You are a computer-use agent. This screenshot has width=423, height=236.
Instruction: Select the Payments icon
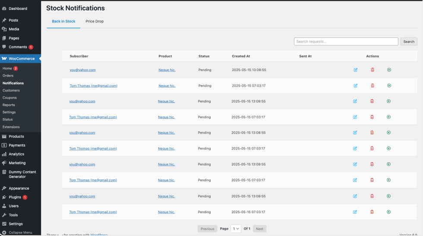pos(4,145)
